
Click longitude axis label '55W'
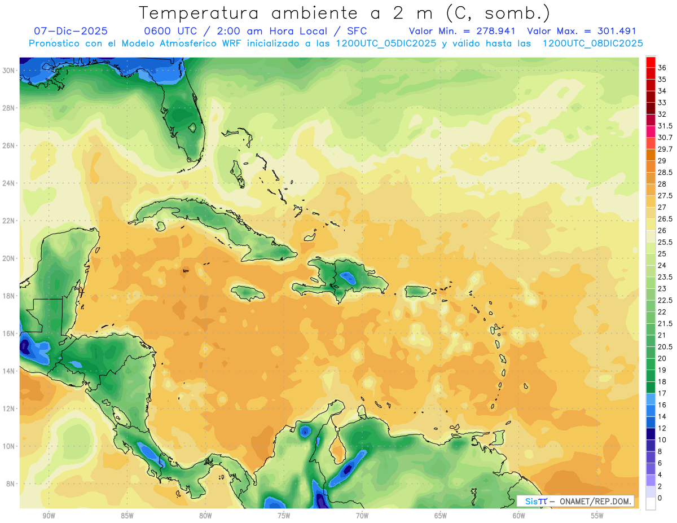coord(597,516)
